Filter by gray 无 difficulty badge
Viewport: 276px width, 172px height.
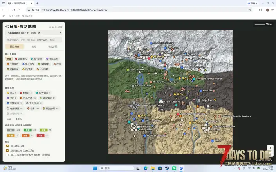point(11,130)
